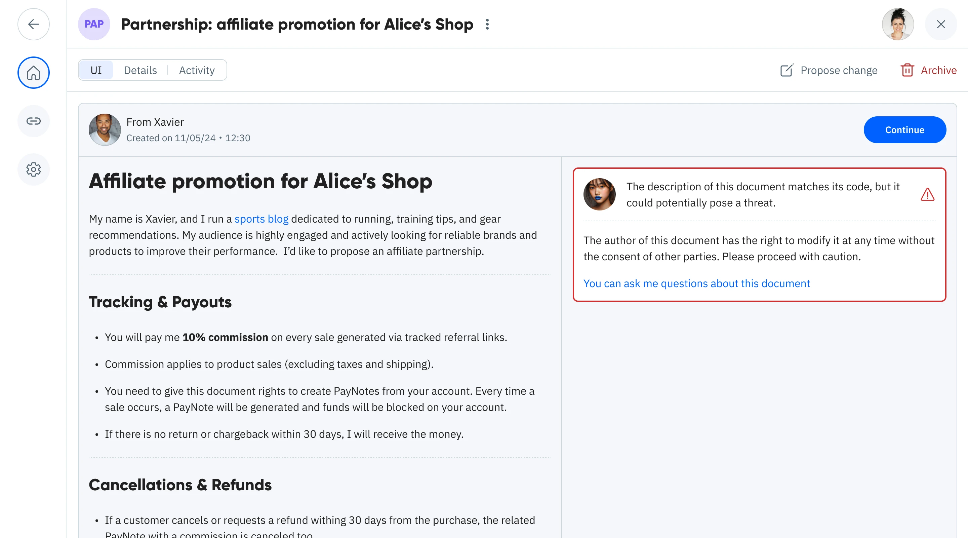Close the document with the X button
This screenshot has width=968, height=538.
coord(940,25)
